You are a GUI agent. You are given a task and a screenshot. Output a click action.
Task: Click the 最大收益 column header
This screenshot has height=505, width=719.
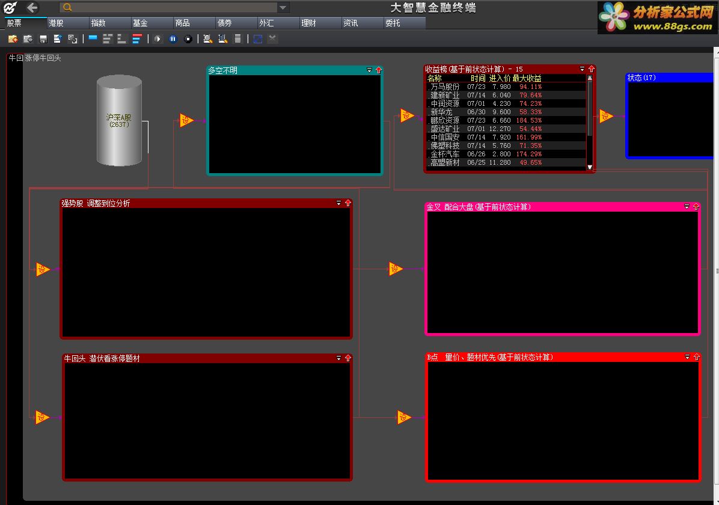tap(527, 78)
